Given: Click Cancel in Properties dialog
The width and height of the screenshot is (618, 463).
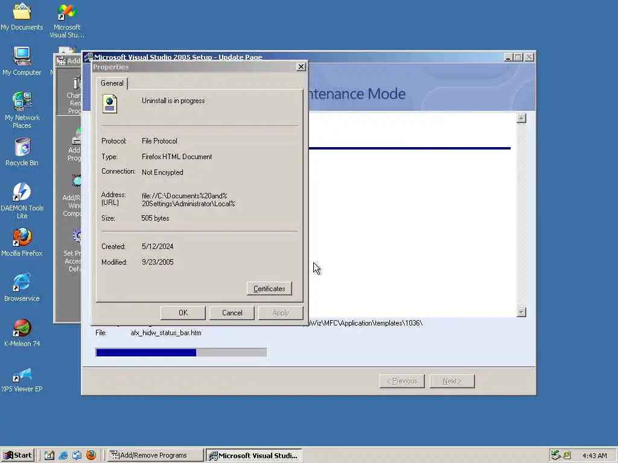Looking at the screenshot, I should (x=232, y=313).
